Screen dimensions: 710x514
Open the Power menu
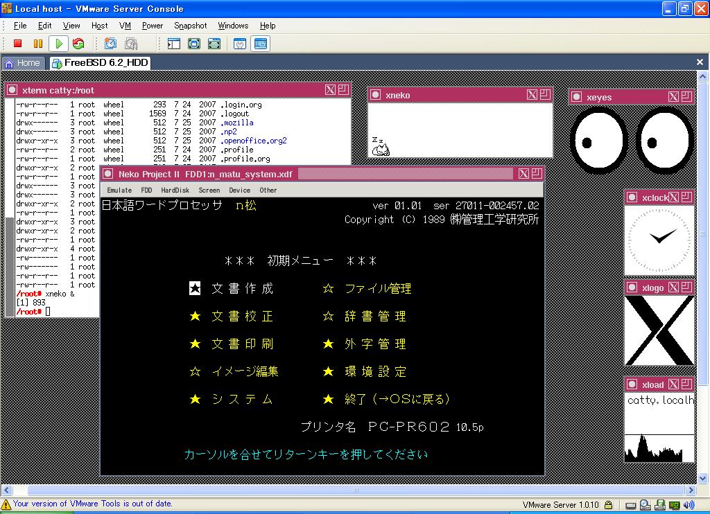coord(152,26)
